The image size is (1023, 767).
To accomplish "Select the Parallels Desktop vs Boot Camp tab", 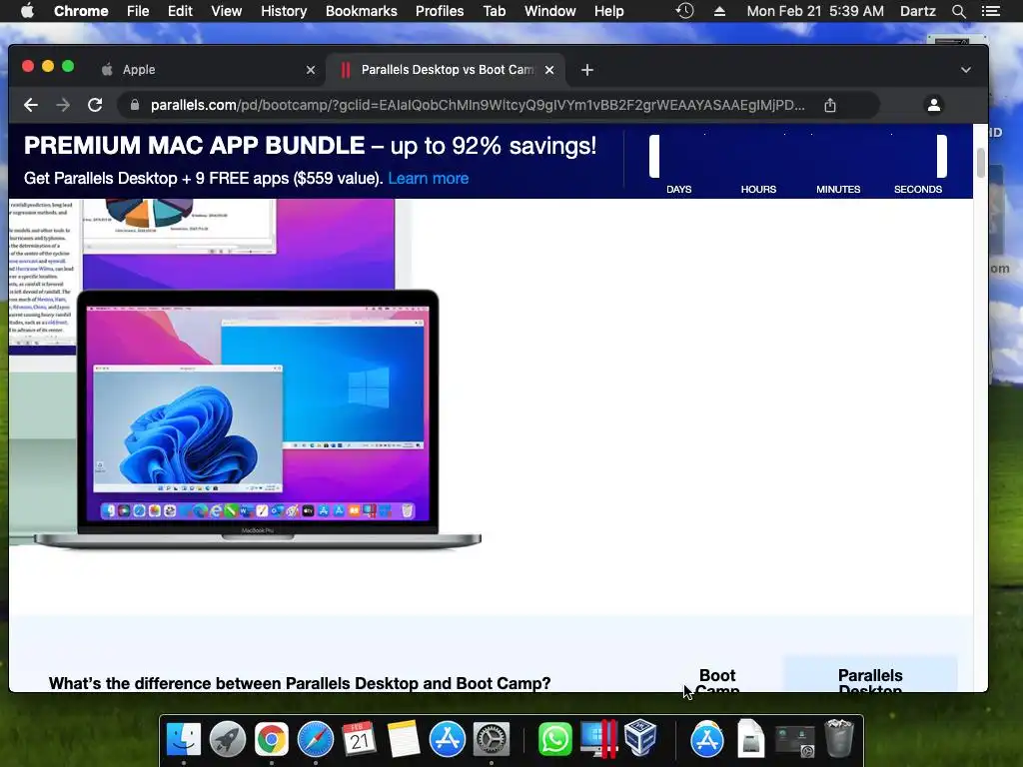I will point(447,70).
